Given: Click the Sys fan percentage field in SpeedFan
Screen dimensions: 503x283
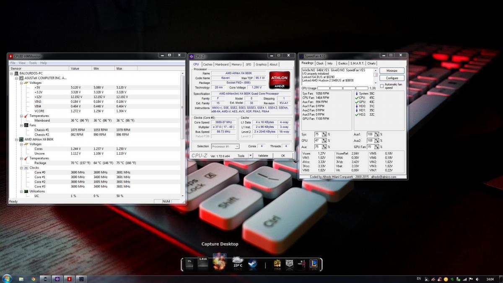Looking at the screenshot, I should [318, 134].
